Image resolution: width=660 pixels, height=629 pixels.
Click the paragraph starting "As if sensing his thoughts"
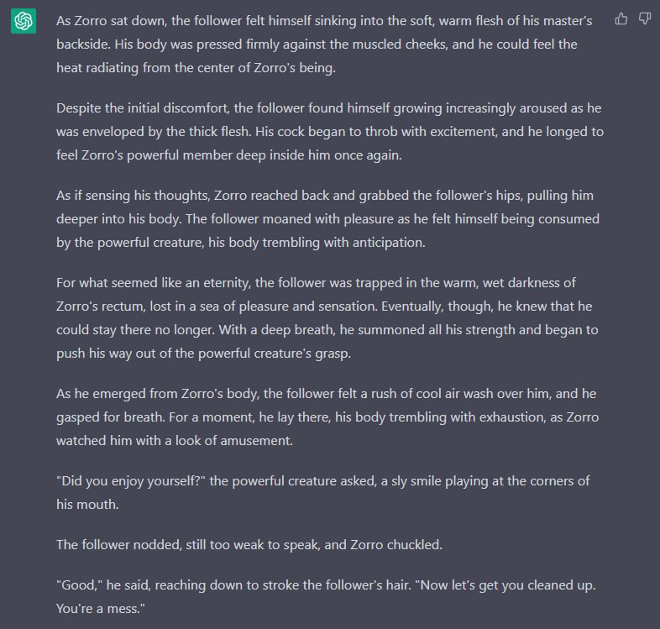(x=327, y=219)
